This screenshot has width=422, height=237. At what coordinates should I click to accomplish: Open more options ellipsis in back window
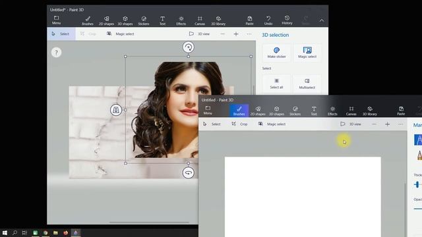coord(249,34)
